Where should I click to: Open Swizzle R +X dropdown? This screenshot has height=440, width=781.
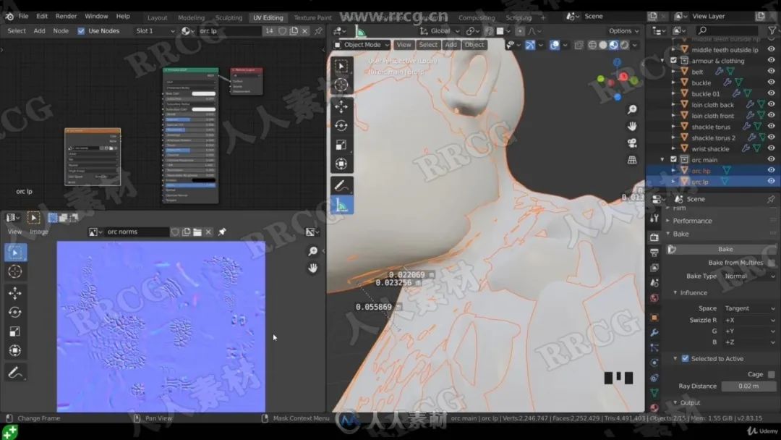click(x=749, y=320)
